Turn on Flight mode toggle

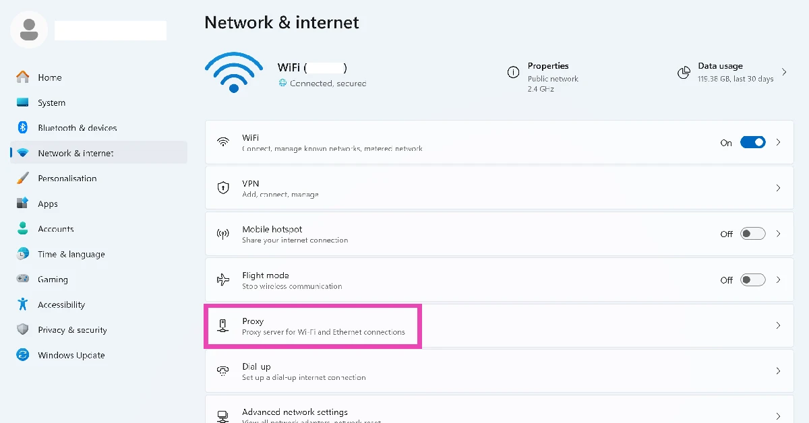tap(753, 280)
